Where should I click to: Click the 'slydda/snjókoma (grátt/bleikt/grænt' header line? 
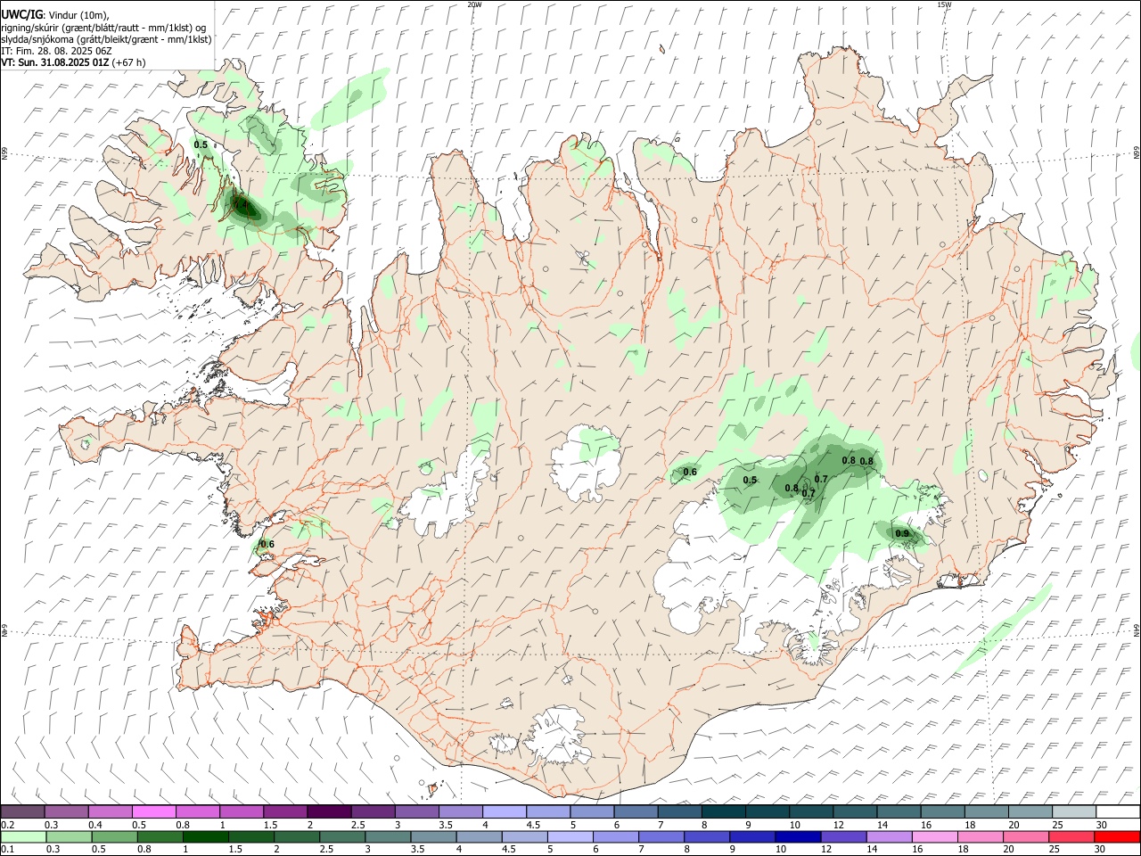(106, 39)
